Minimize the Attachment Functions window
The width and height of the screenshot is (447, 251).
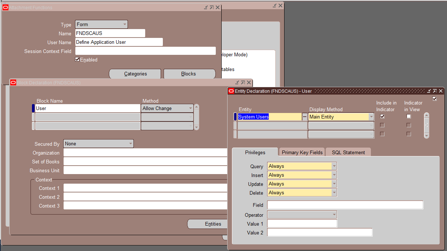tap(206, 7)
